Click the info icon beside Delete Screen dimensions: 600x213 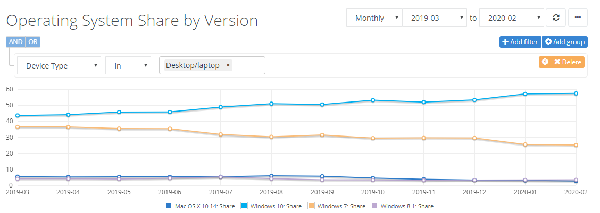click(x=545, y=62)
